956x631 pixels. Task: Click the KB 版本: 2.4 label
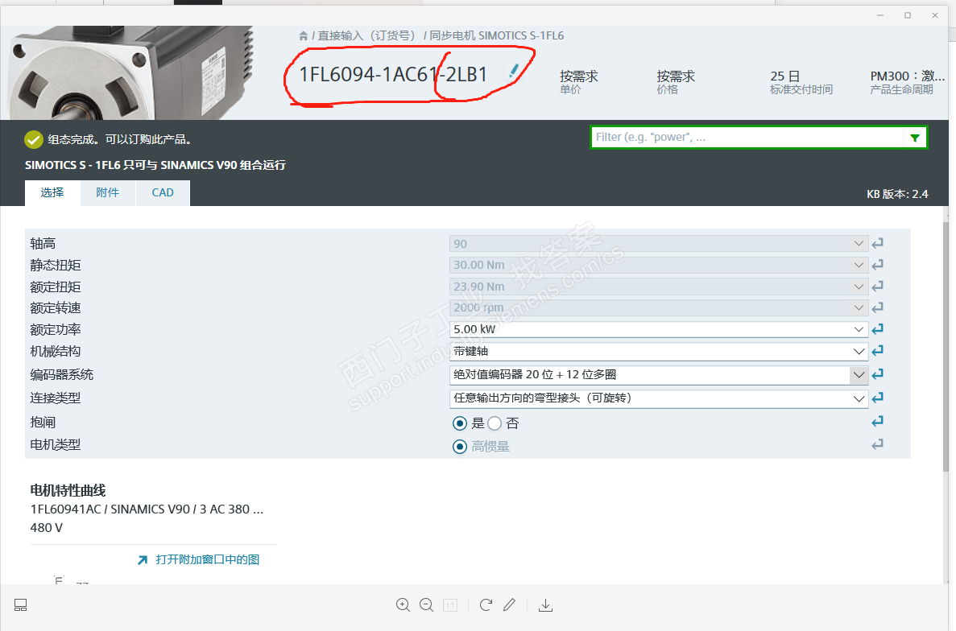[897, 194]
